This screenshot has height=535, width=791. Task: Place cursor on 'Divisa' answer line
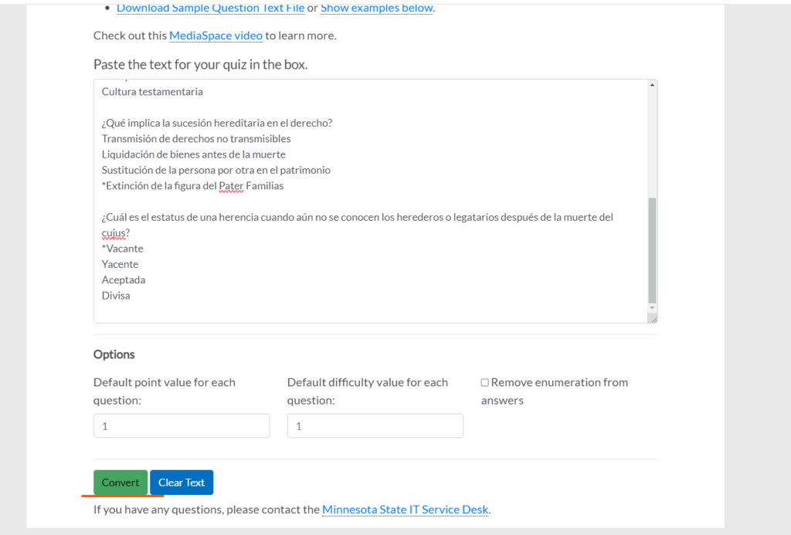pos(116,296)
